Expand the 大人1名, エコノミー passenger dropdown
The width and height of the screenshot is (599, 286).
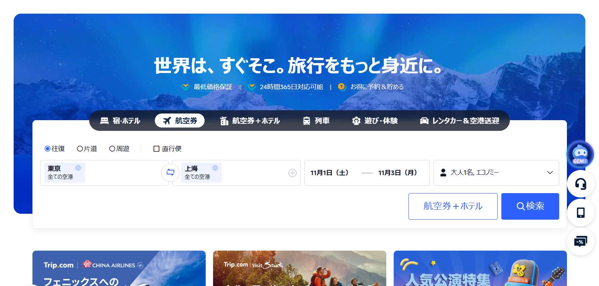496,172
